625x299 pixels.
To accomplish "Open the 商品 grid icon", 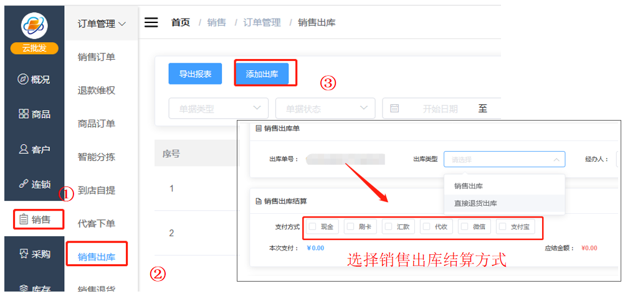I will coord(24,114).
